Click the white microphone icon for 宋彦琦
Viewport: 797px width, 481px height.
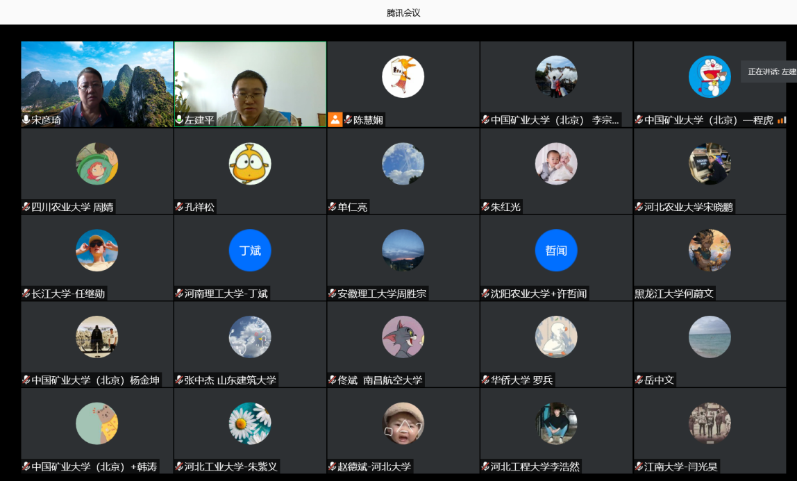[26, 120]
